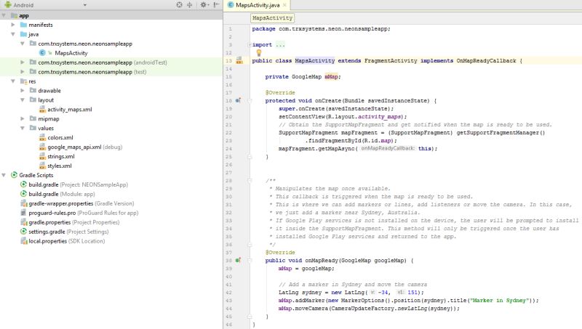
Task: Open activity_maps.xml layout file
Action: pos(69,109)
